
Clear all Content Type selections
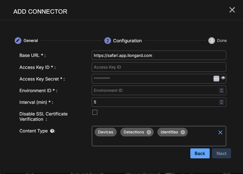point(220,132)
